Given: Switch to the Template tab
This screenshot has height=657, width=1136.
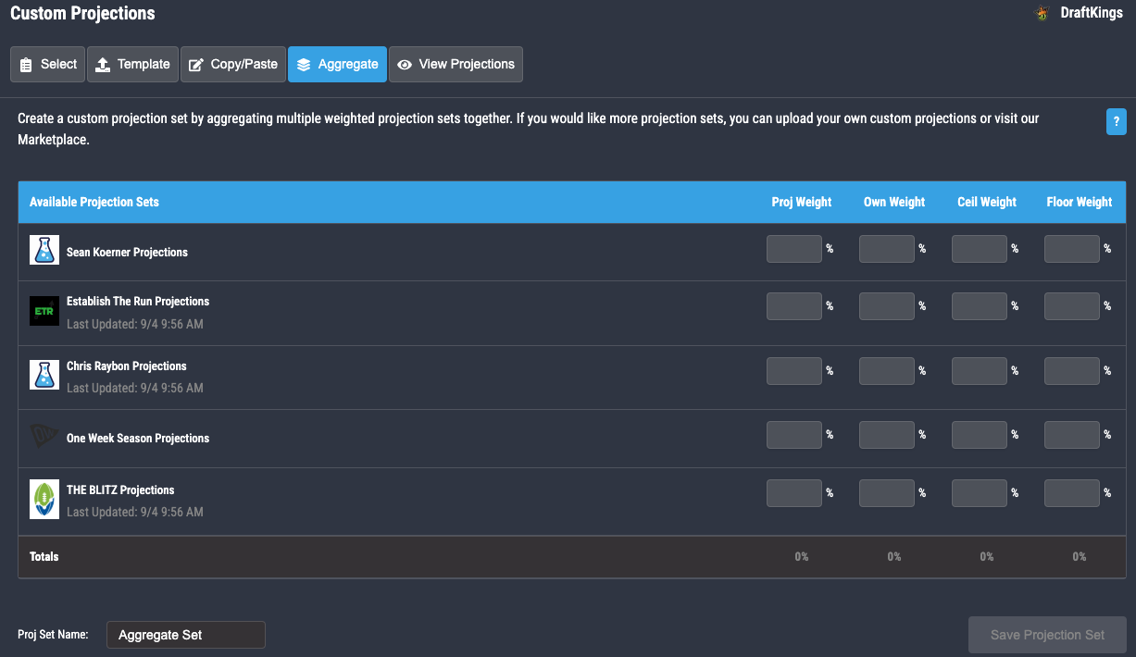Looking at the screenshot, I should 132,65.
